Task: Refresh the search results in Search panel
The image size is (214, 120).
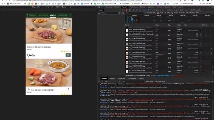Action: [x=120, y=13]
